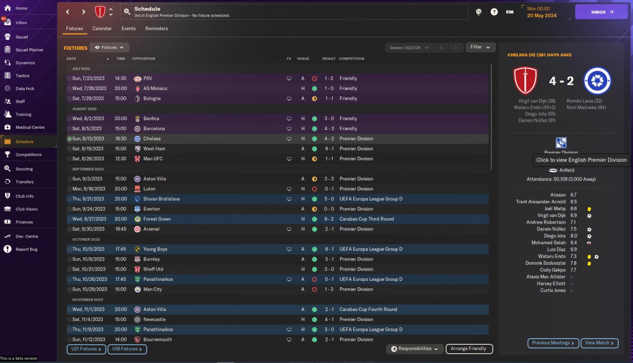The height and width of the screenshot is (363, 633).
Task: Open the Medical Centre sidebar icon
Action: pos(7,127)
